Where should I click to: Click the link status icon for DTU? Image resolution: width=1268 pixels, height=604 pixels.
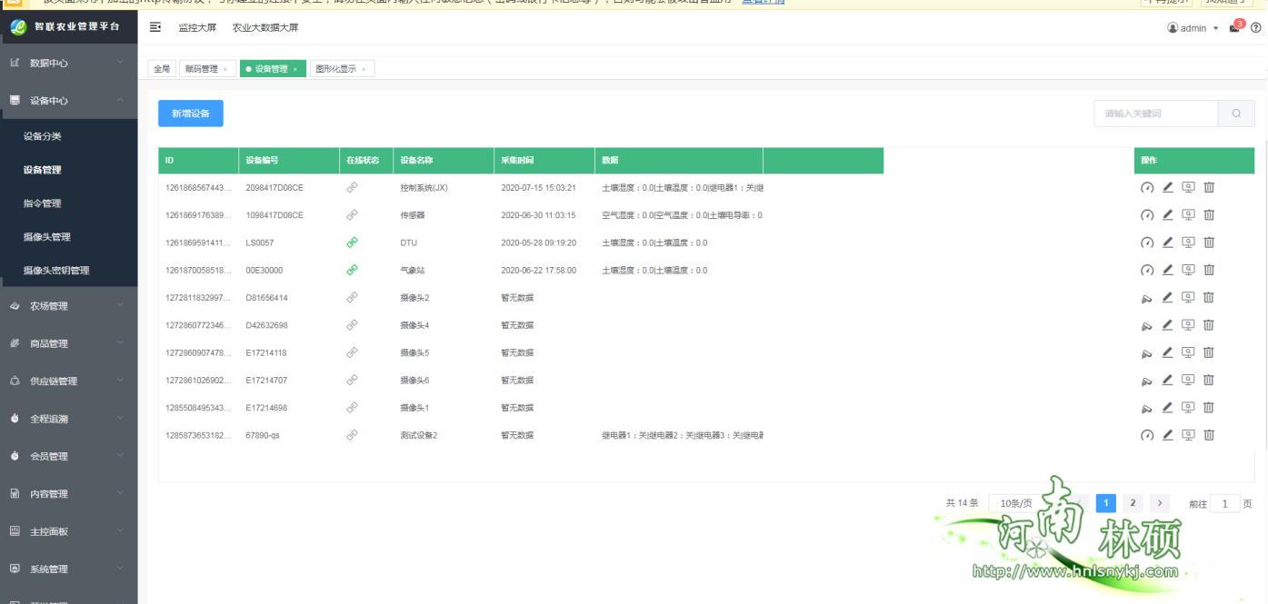point(352,243)
